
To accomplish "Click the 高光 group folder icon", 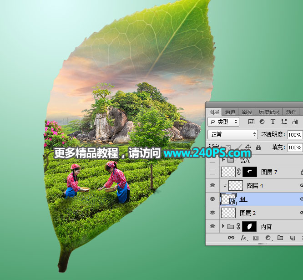I will point(231,160).
